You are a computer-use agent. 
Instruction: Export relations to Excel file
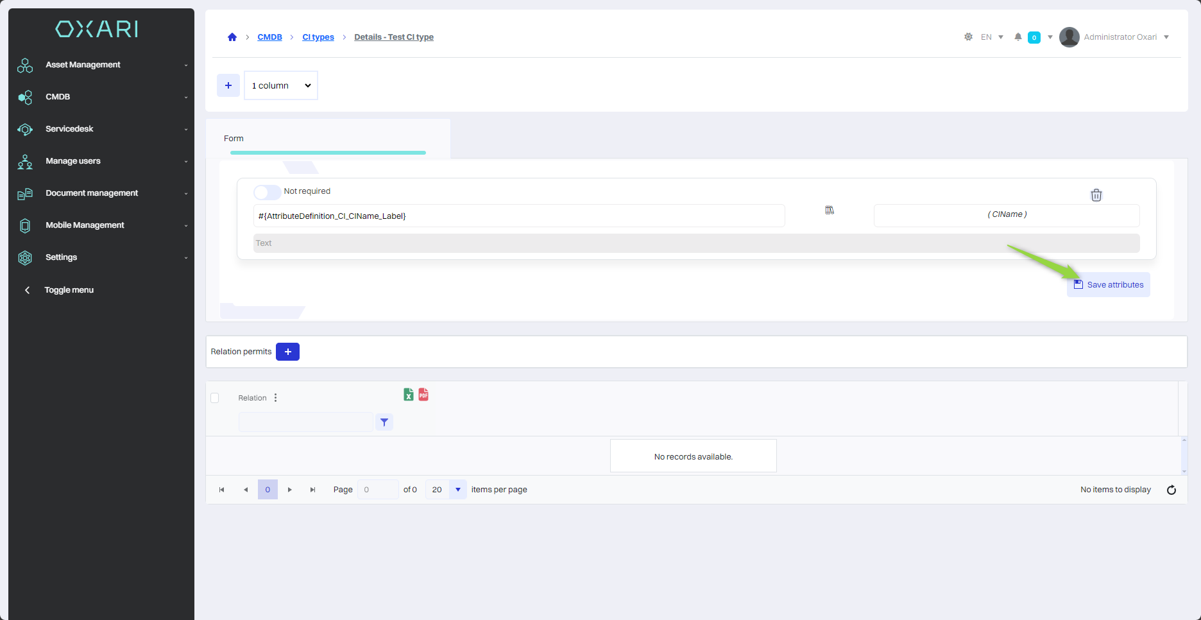[x=408, y=395]
